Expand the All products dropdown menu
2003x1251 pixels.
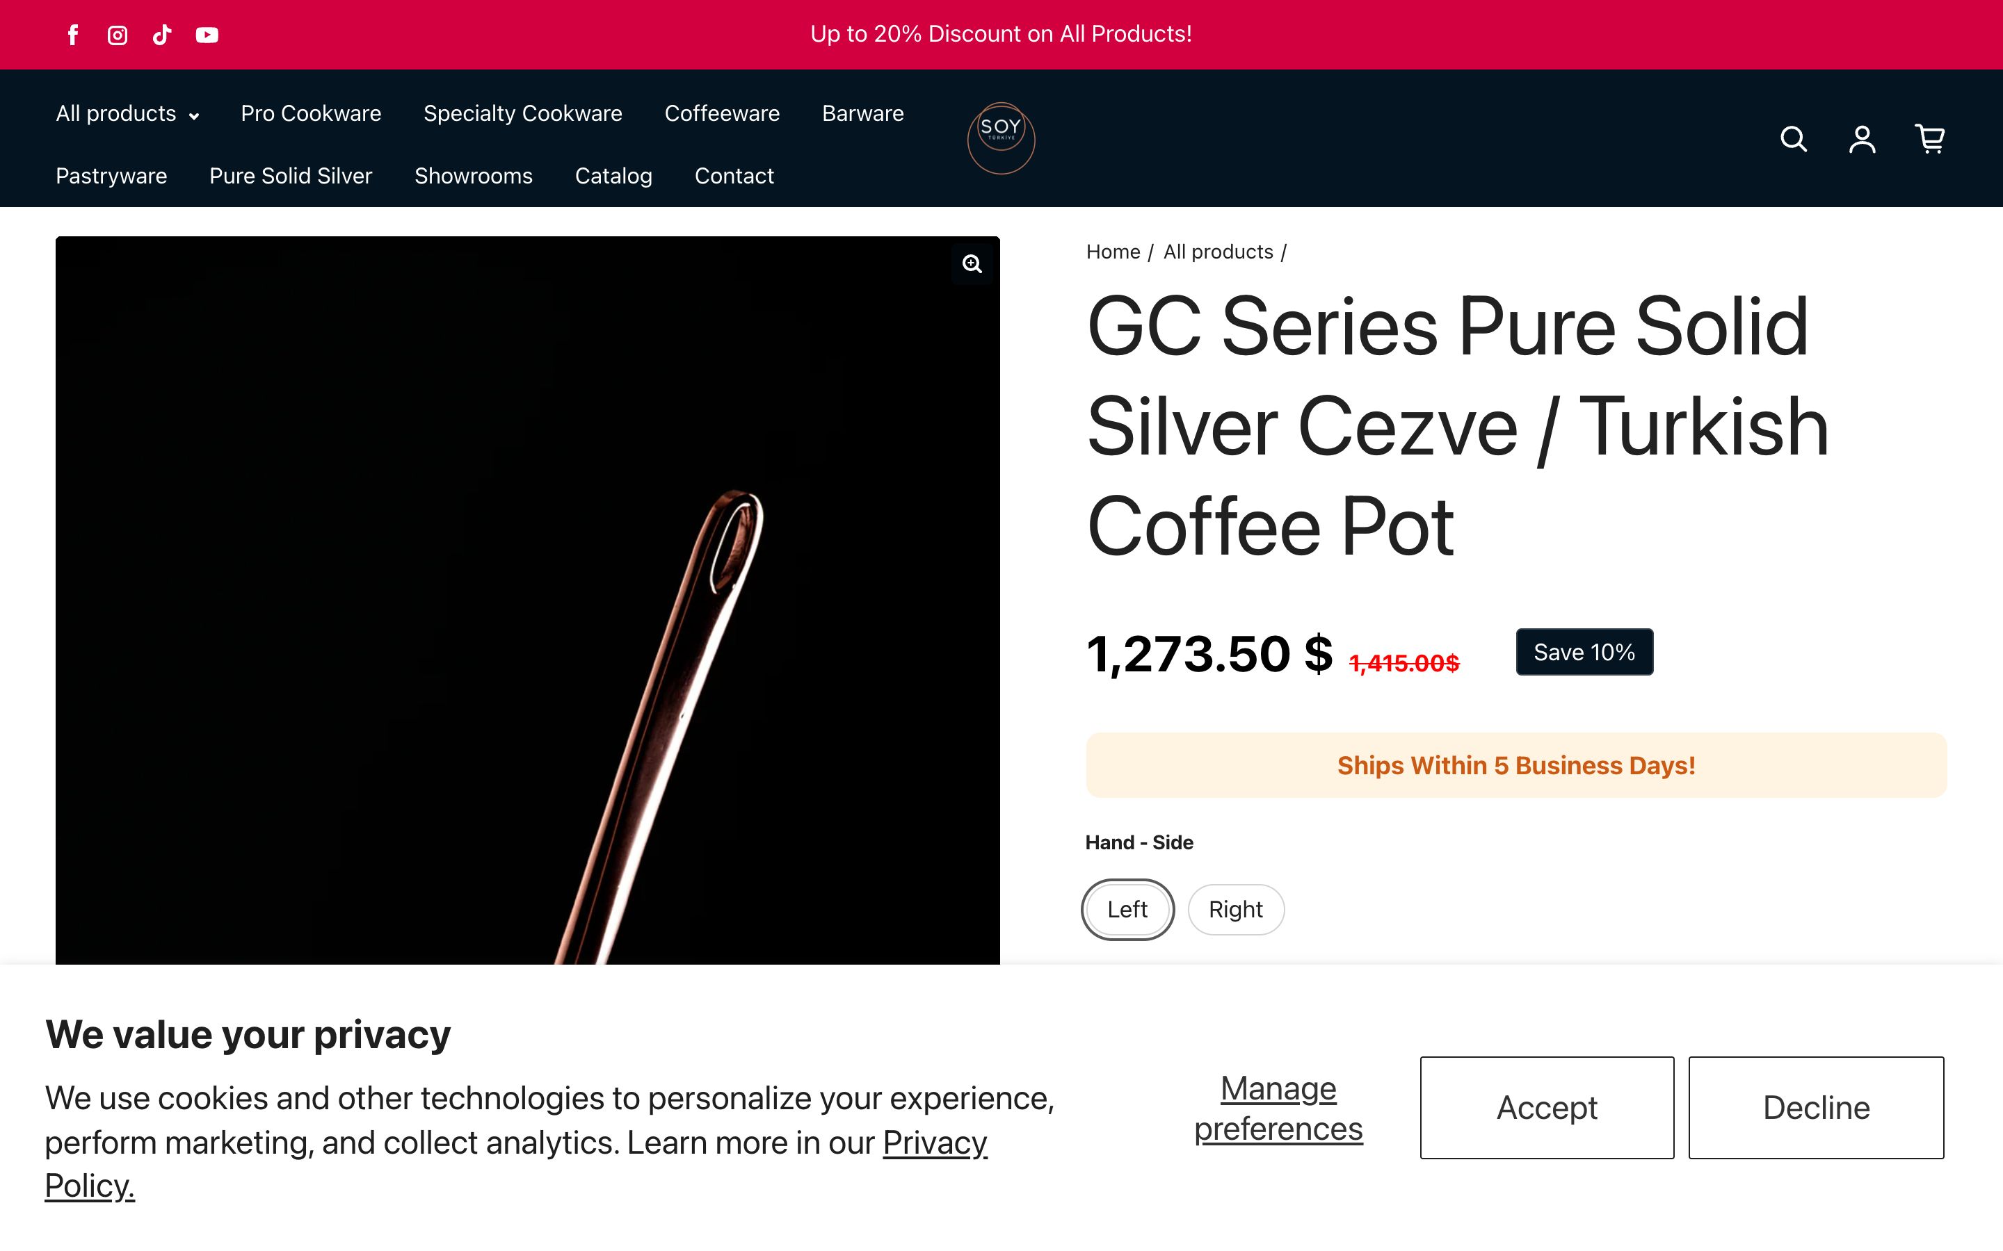pos(127,113)
